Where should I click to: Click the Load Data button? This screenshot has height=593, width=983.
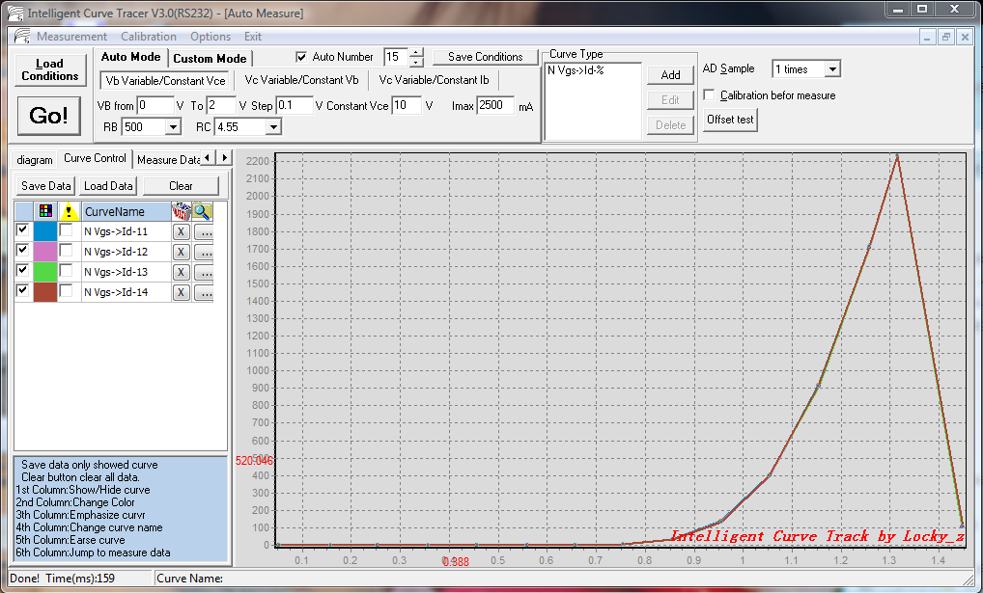108,186
